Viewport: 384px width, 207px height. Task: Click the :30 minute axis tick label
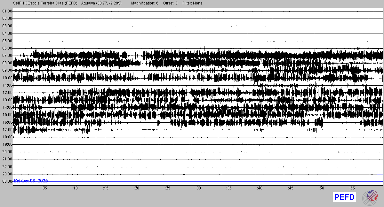pyautogui.click(x=198, y=188)
